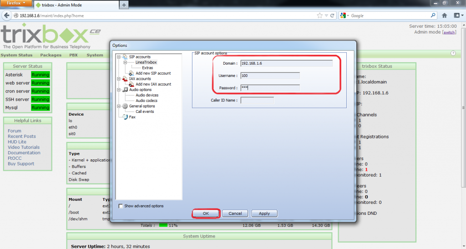Select Call events in the tree
The width and height of the screenshot is (466, 249).
click(145, 112)
